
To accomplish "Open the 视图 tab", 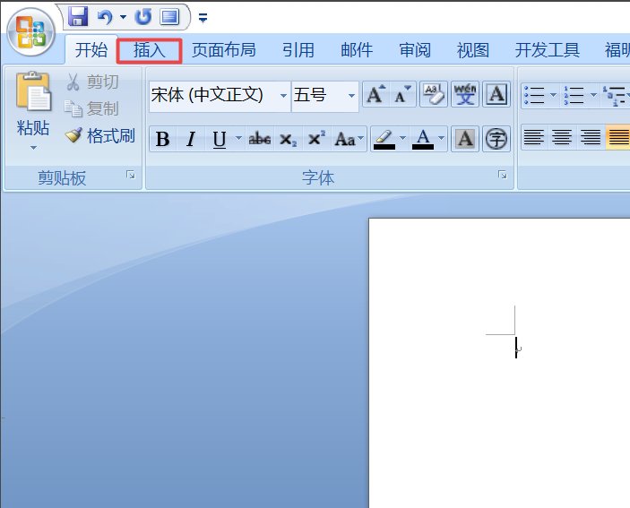I will (473, 50).
